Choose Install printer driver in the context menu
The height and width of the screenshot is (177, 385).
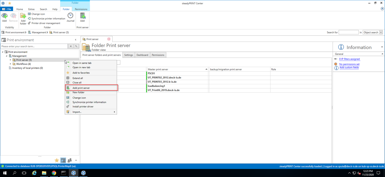[x=91, y=107]
